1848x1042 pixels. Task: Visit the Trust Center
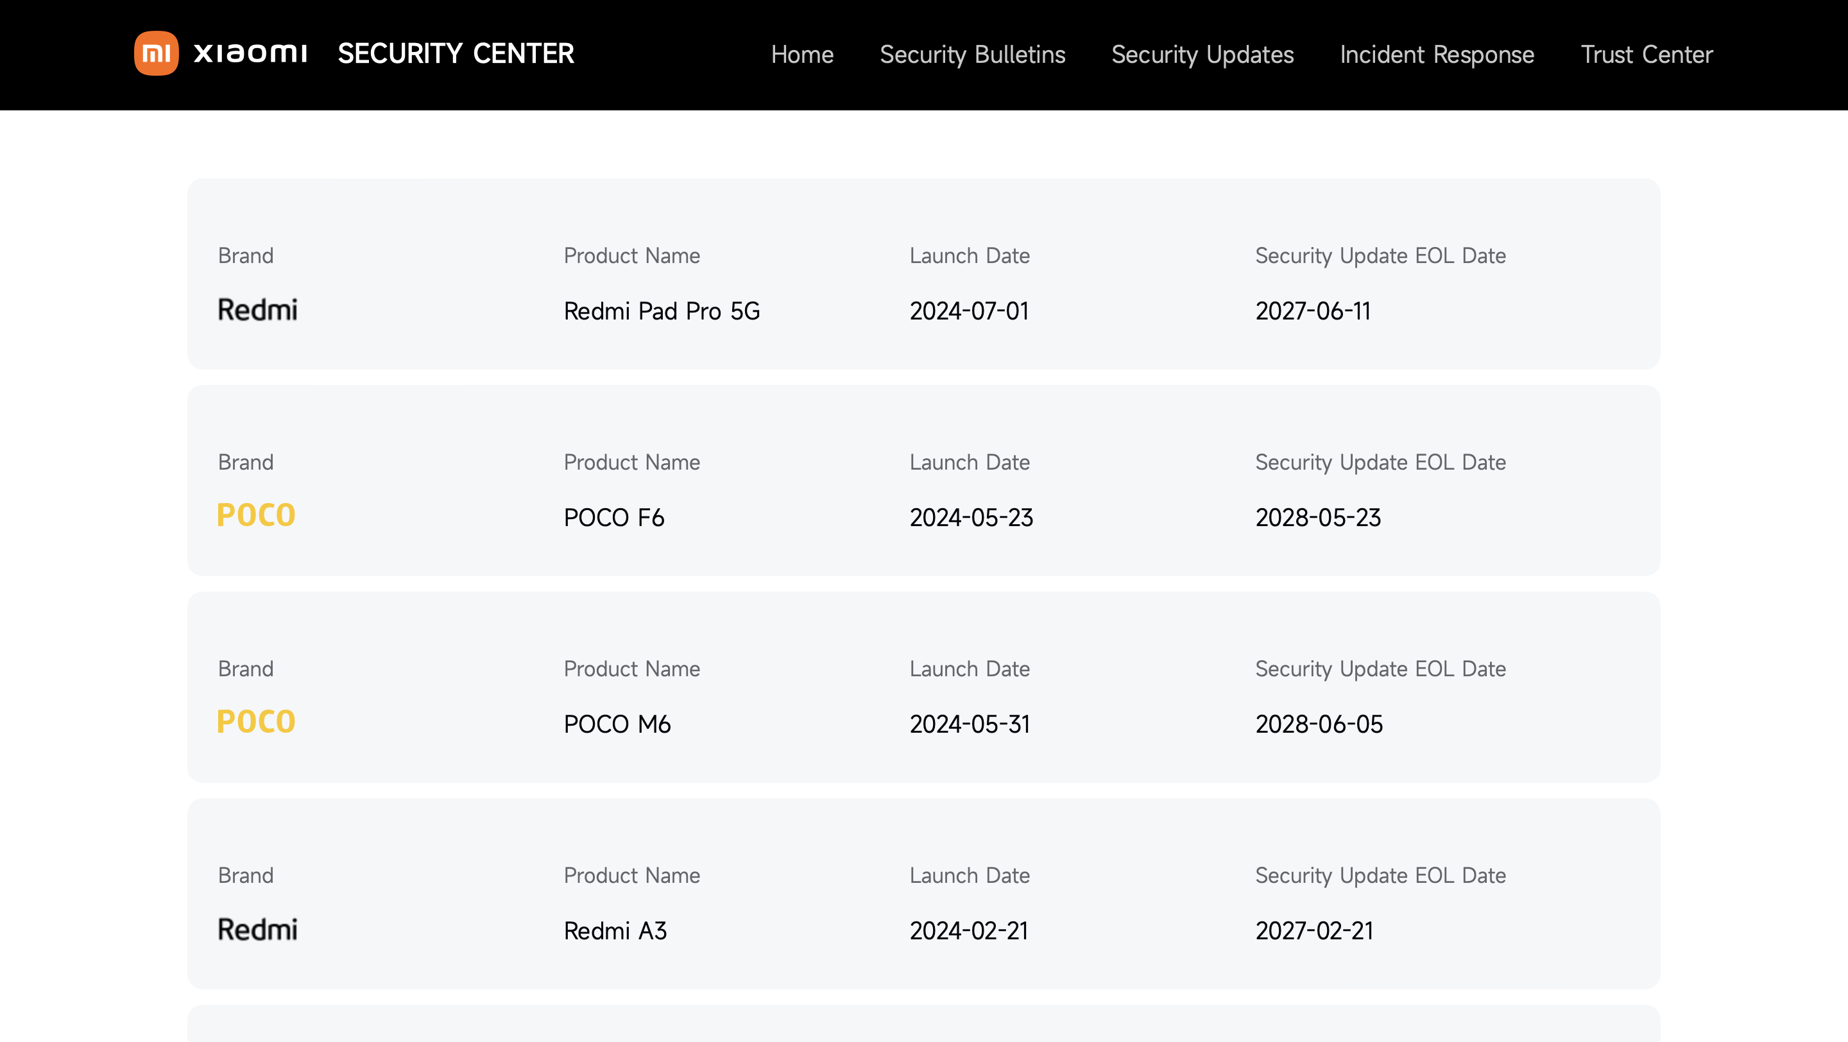(x=1647, y=55)
